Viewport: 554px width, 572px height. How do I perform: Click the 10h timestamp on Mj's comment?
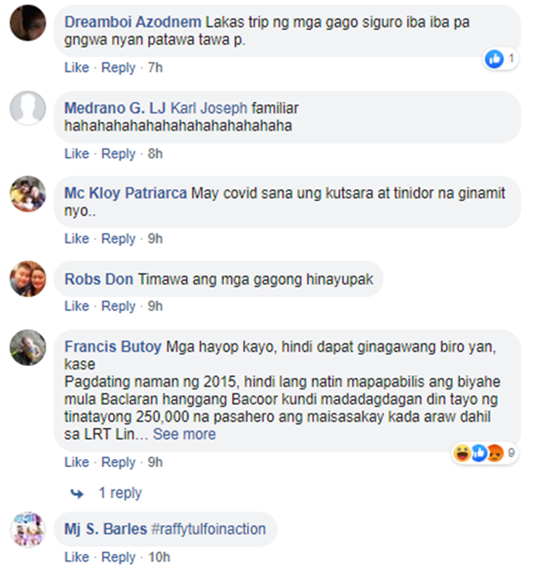click(159, 557)
